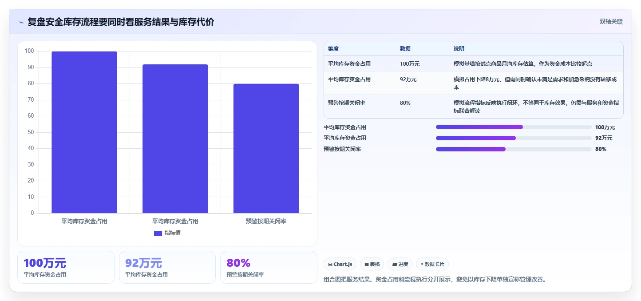Click the 100万元 progress bar
Image resolution: width=641 pixels, height=301 pixels.
[x=514, y=127]
